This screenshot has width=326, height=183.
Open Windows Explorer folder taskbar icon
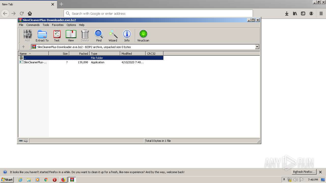pyautogui.click(x=29, y=180)
